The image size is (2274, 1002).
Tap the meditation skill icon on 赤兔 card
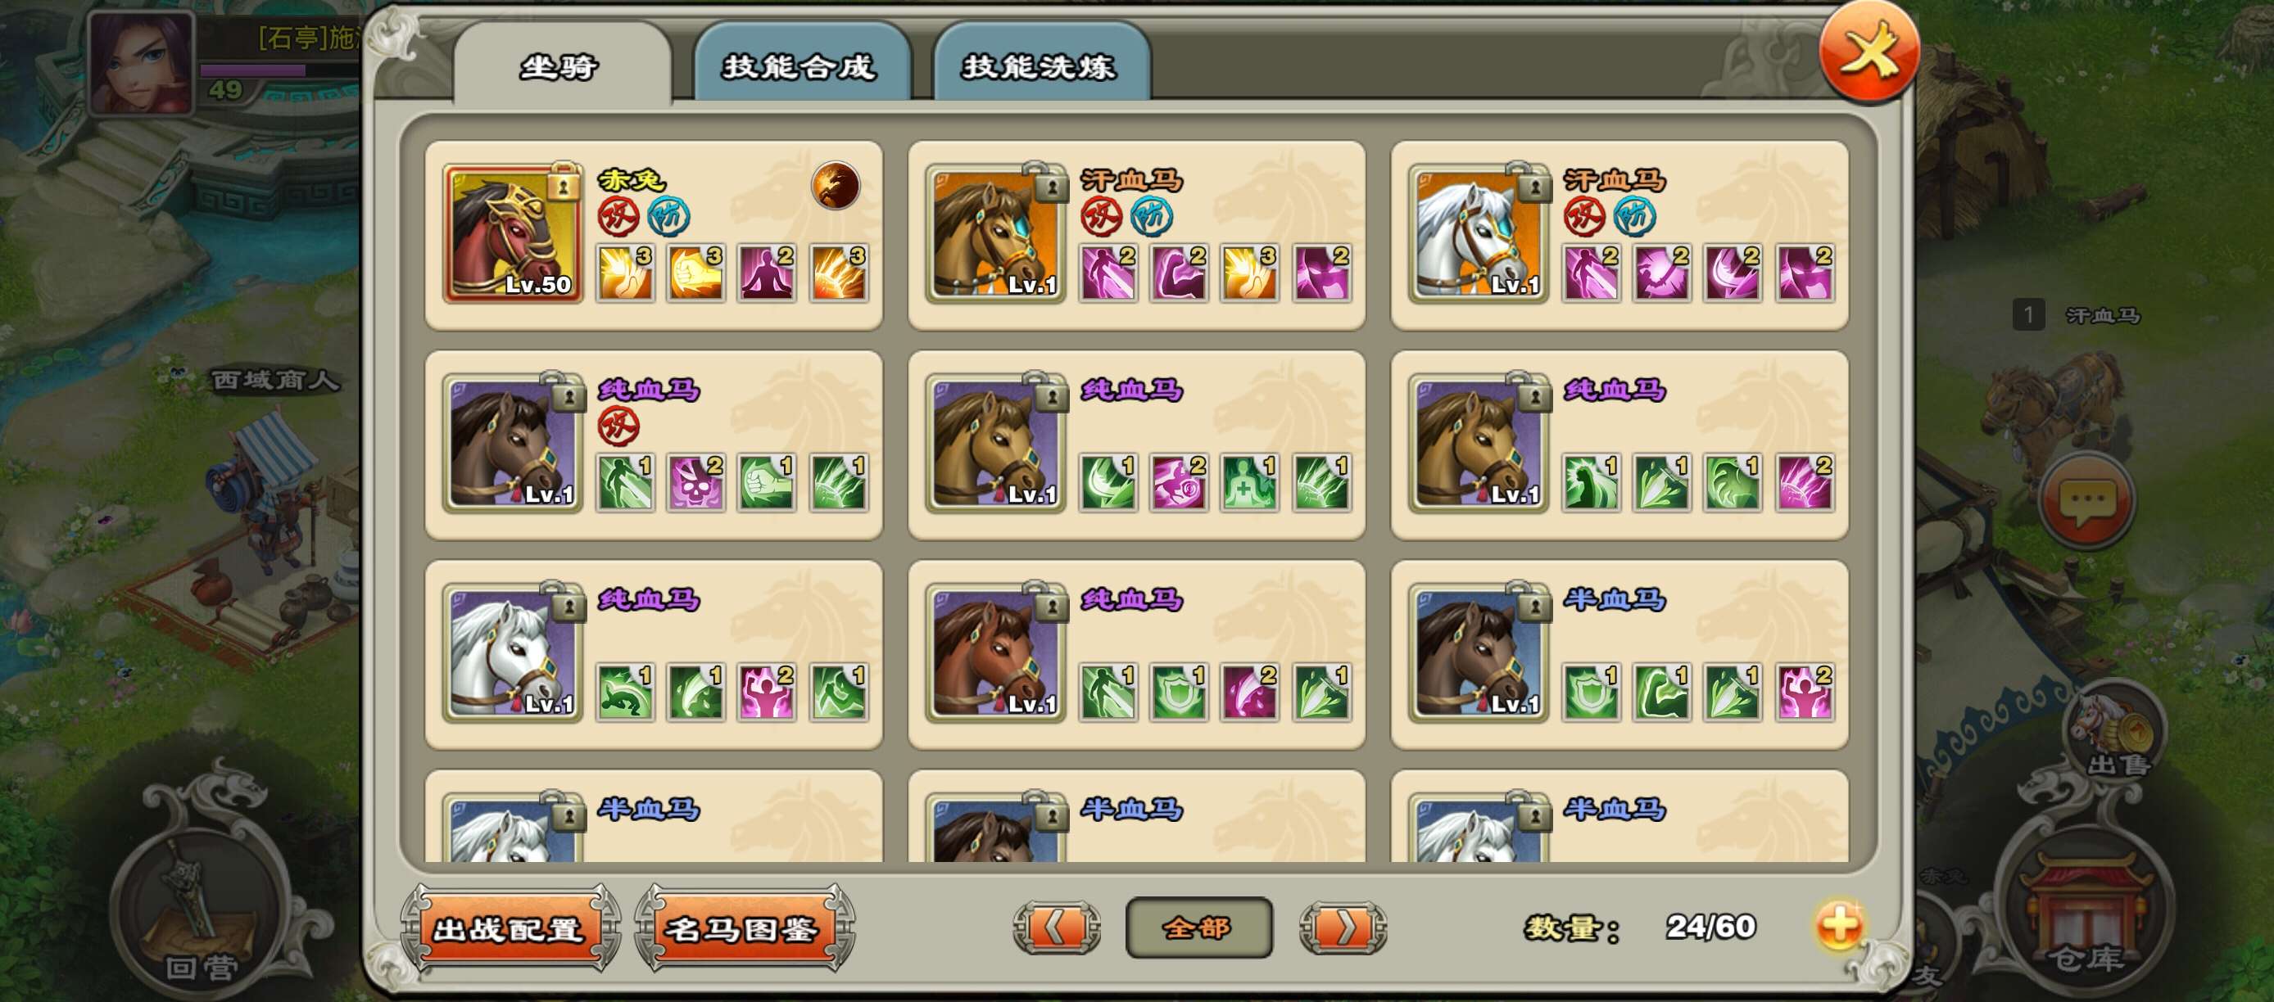click(x=766, y=273)
